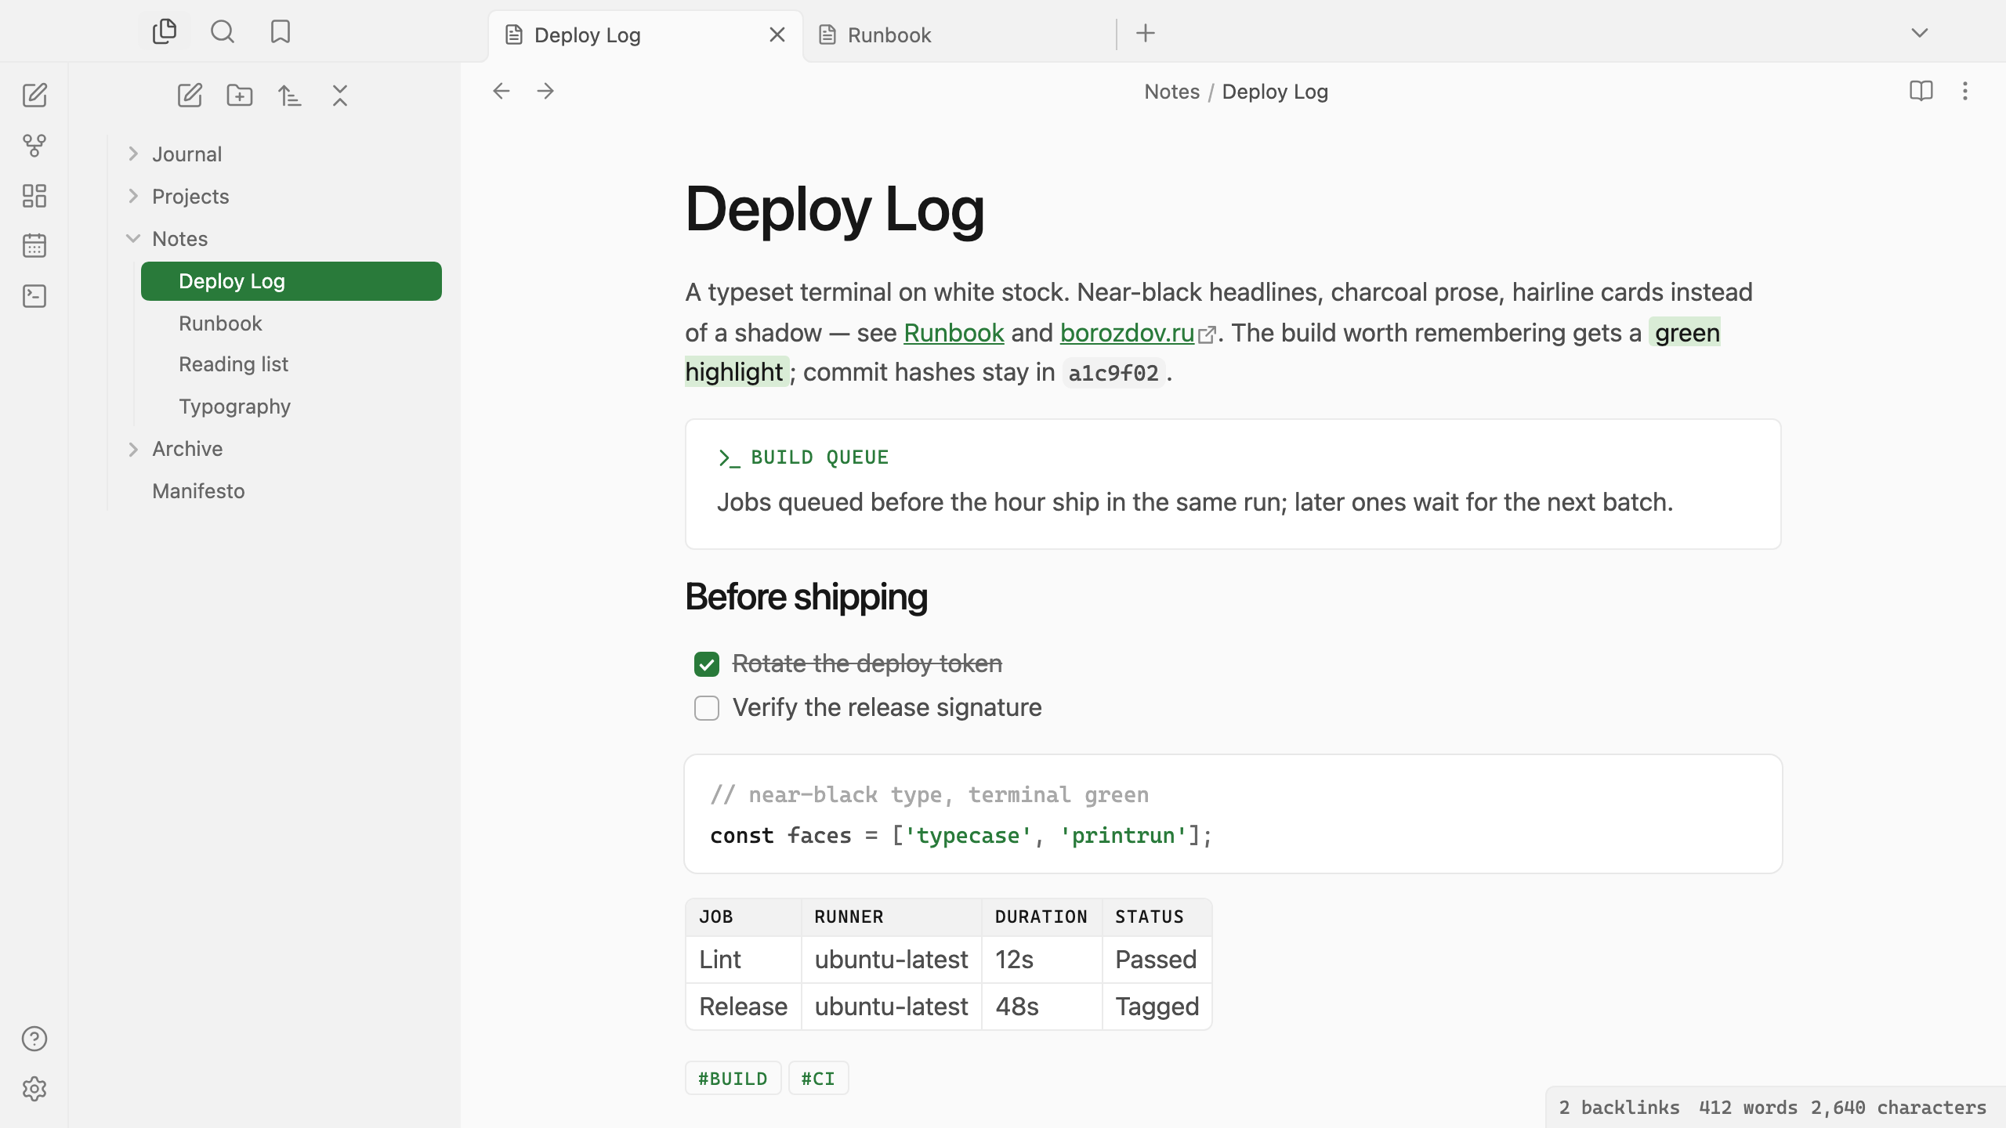Click new note icon in explorer toolbar
This screenshot has width=2006, height=1128.
click(x=190, y=96)
